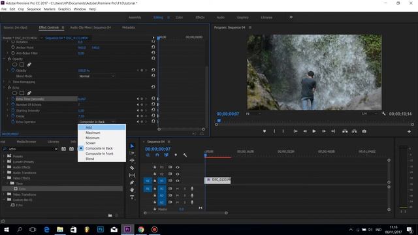Image resolution: width=418 pixels, height=235 pixels.
Task: Open the Blend Mode dropdown
Action: tap(97, 76)
